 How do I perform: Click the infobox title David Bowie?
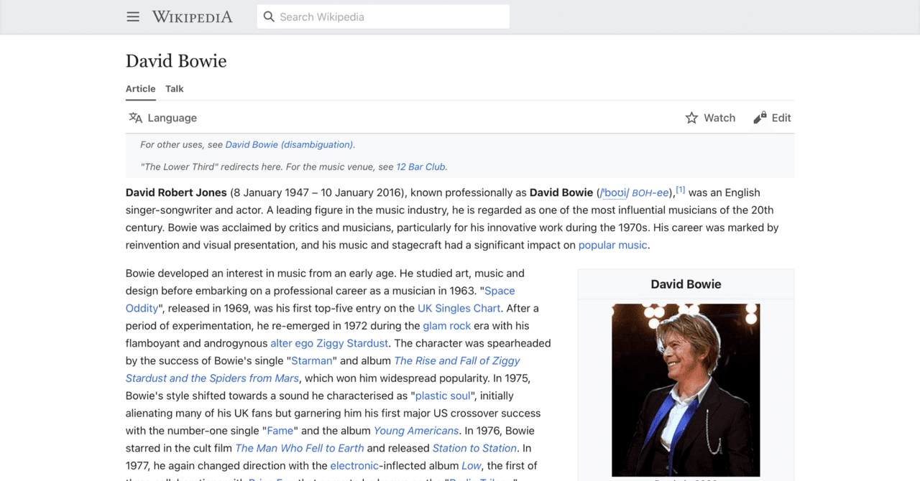(x=686, y=284)
